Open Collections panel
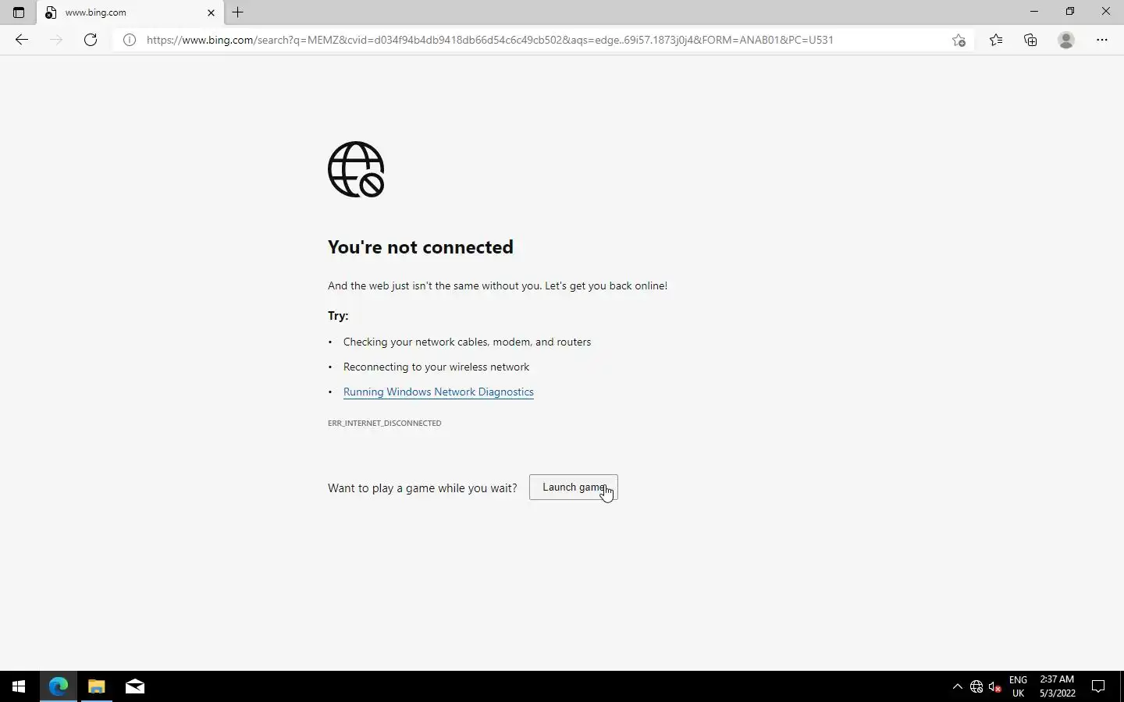 (1030, 40)
